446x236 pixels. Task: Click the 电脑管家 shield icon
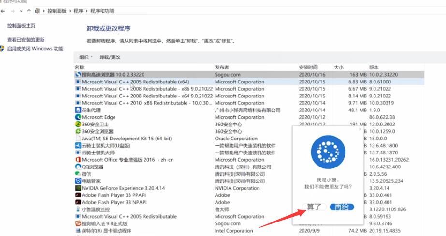[x=78, y=181]
